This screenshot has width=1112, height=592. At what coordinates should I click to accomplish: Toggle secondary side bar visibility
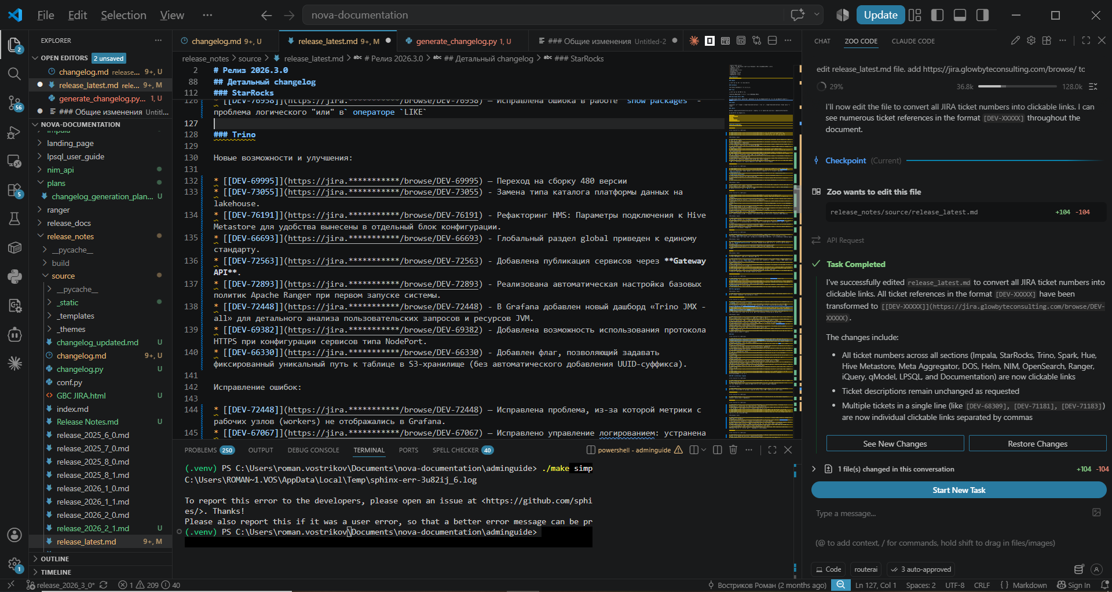pos(982,15)
